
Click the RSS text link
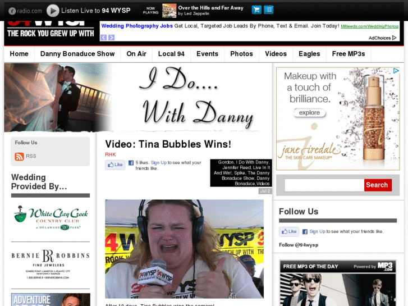(x=31, y=156)
